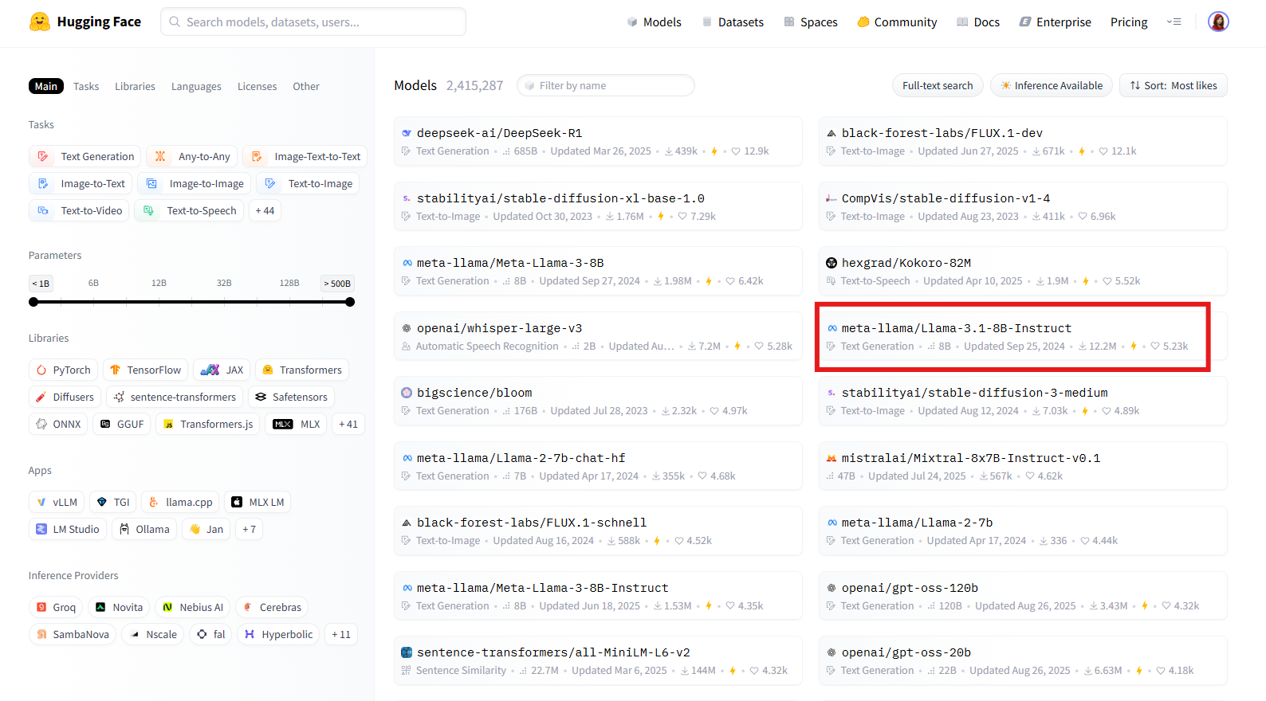Open the openai/whisper-large-v3 model card
The width and height of the screenshot is (1266, 701).
[598, 336]
